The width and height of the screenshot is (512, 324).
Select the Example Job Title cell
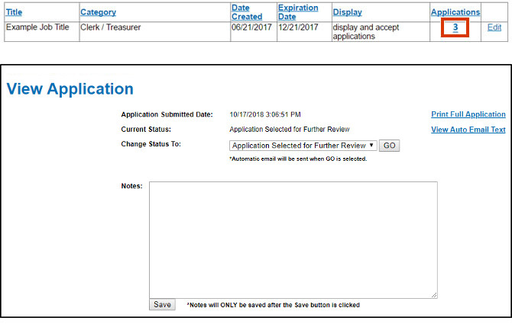click(x=37, y=27)
